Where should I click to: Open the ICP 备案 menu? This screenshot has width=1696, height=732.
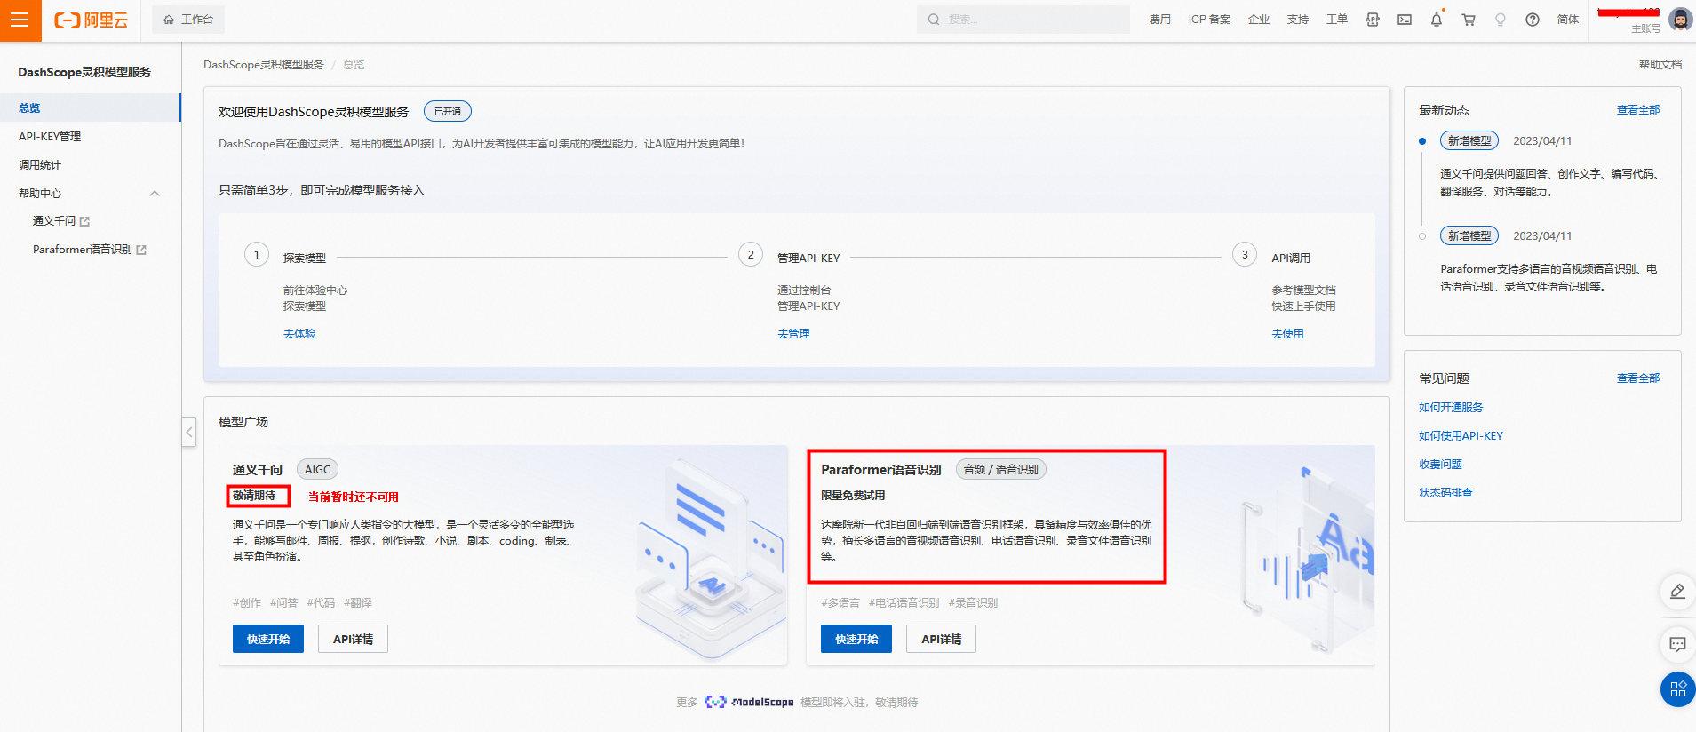[x=1209, y=20]
